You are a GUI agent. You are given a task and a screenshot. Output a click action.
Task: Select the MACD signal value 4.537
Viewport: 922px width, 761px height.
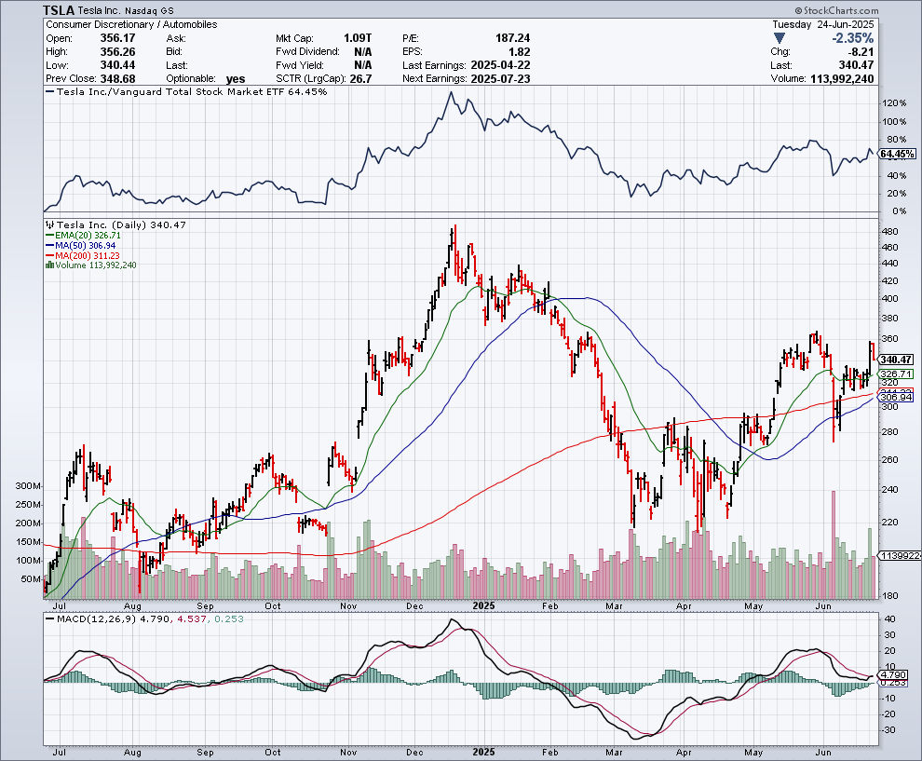point(192,618)
